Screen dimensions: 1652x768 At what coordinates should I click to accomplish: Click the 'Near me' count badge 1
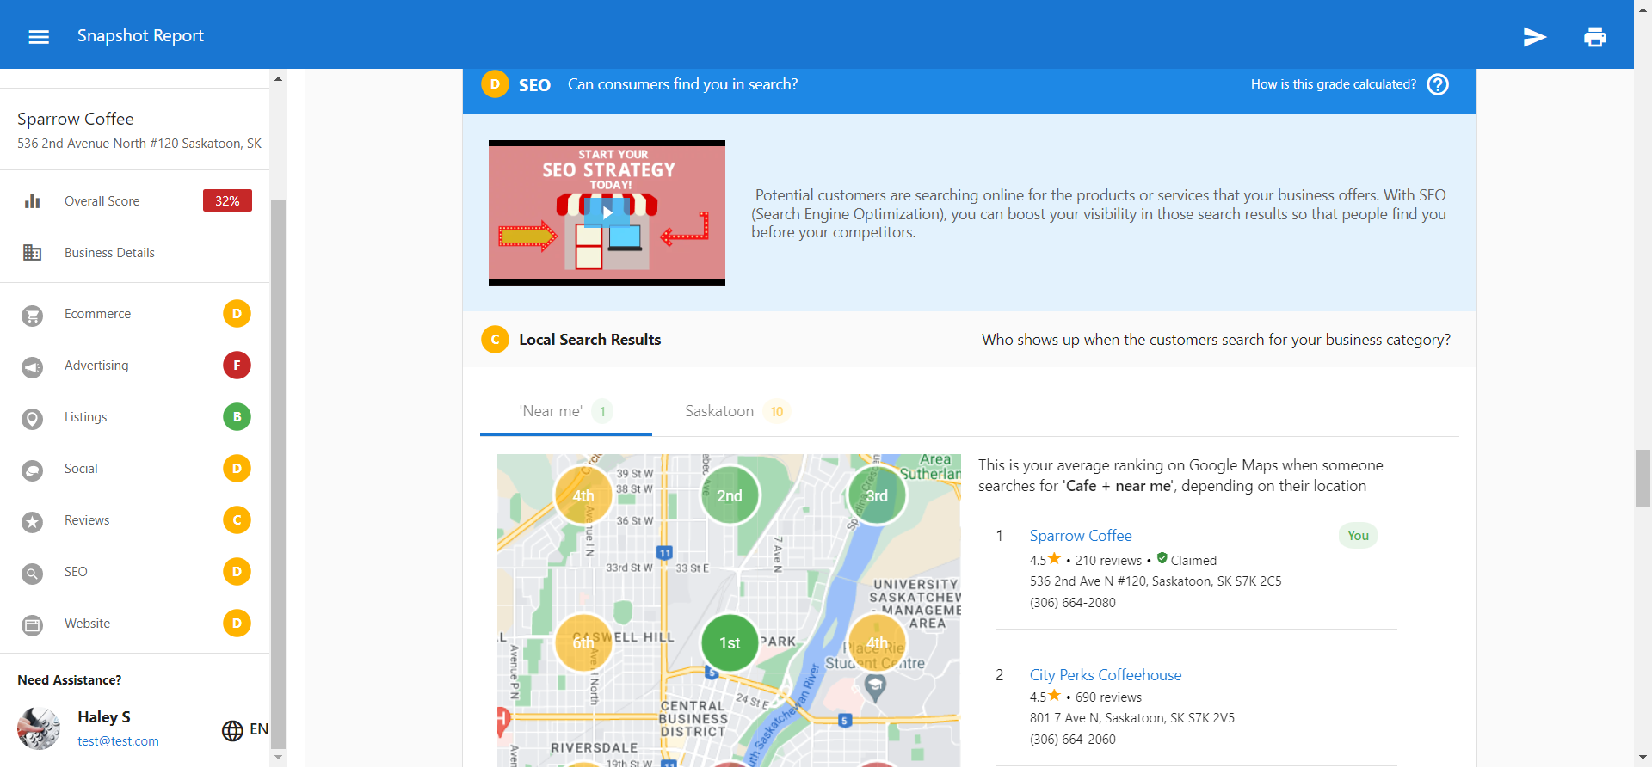coord(602,411)
